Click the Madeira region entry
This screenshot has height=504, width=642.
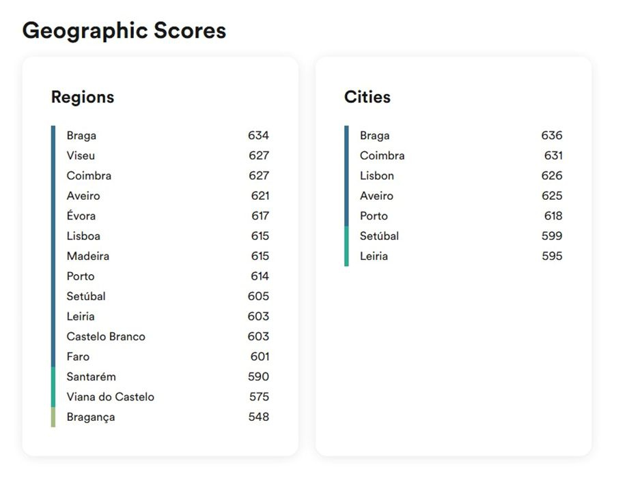click(88, 256)
